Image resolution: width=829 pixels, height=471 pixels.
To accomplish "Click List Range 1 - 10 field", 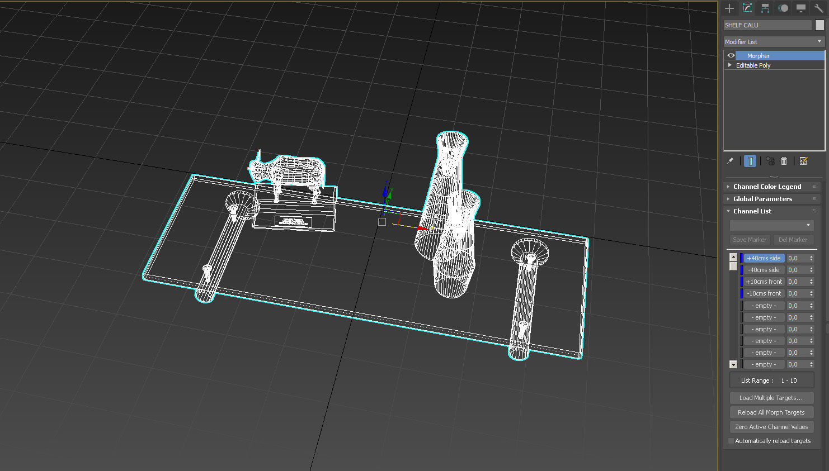I will 771,380.
